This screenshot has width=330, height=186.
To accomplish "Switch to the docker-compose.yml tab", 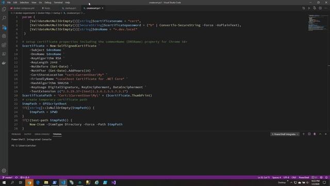I will pos(23,8).
